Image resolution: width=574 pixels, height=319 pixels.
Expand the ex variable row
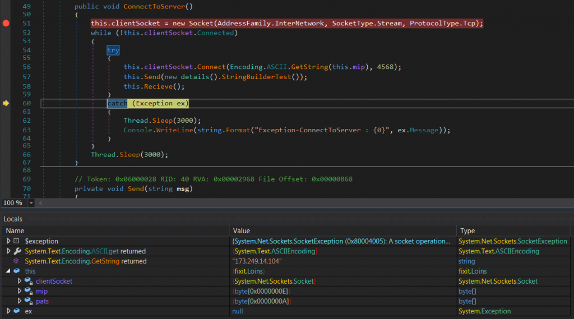coord(8,311)
